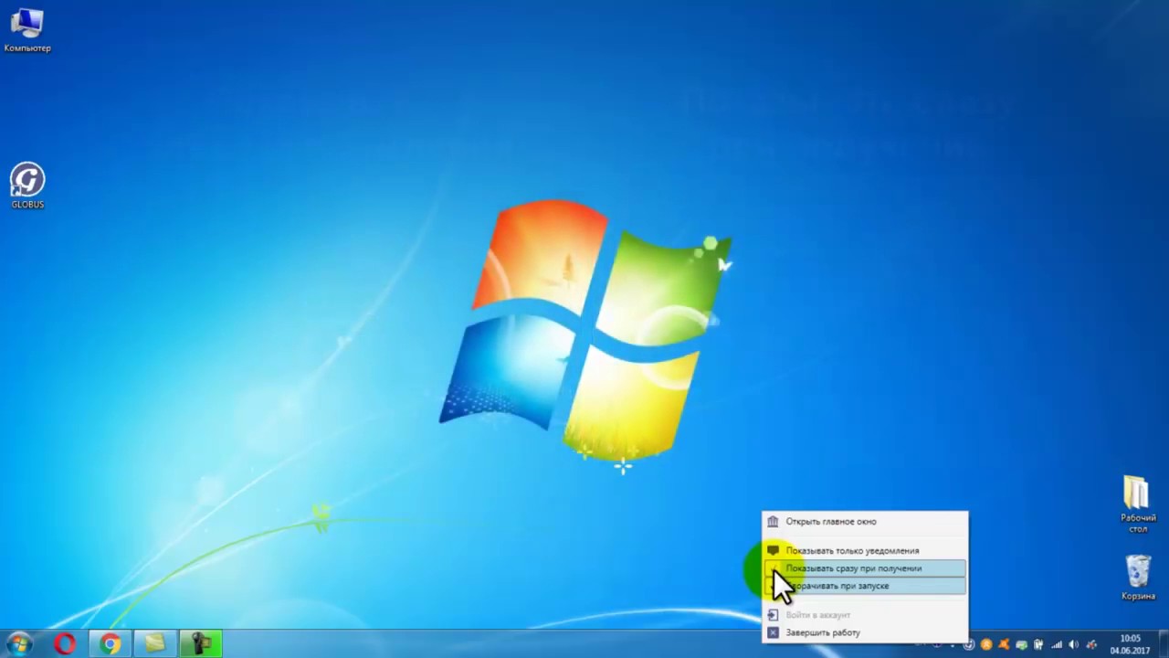The image size is (1169, 658).
Task: Open the network signal tray icon
Action: click(1057, 644)
